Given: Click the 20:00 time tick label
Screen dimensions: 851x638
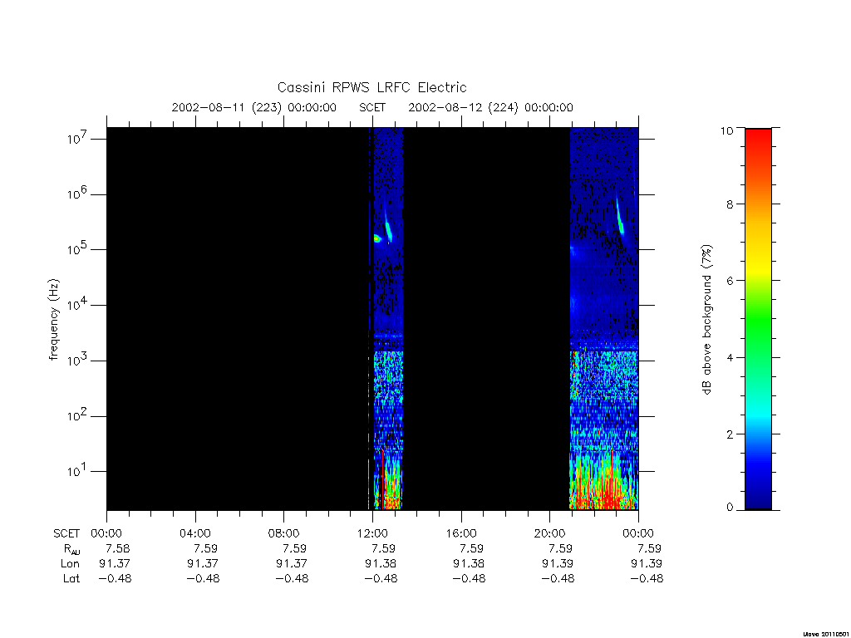Looking at the screenshot, I should pyautogui.click(x=549, y=533).
